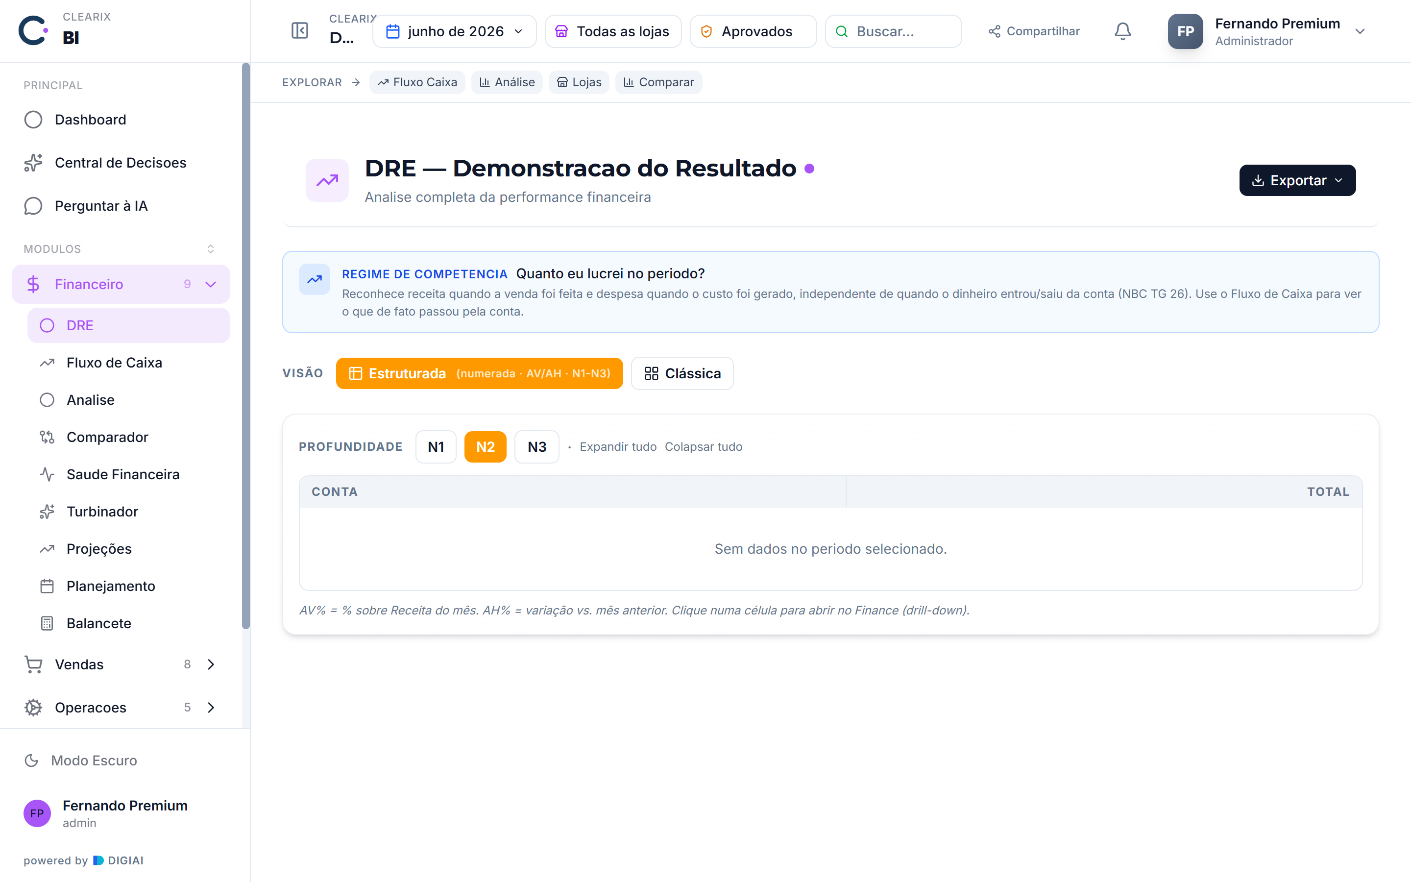Image resolution: width=1411 pixels, height=882 pixels.
Task: Open the junho de 2026 period dropdown
Action: [455, 31]
